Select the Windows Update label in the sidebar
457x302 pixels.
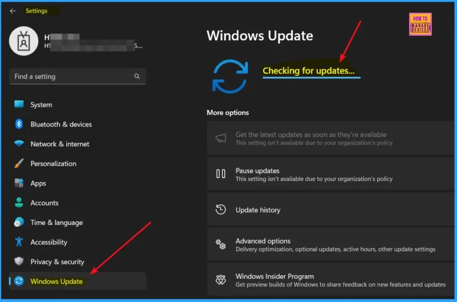(x=57, y=281)
